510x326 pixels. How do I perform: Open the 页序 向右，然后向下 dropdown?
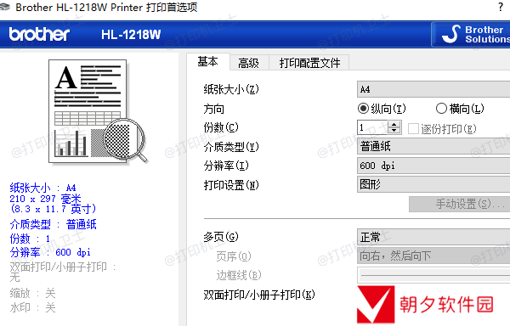tap(433, 256)
